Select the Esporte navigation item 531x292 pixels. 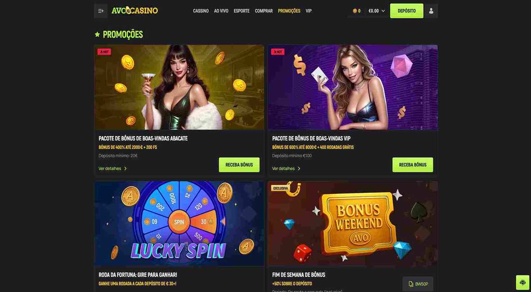[x=242, y=11]
